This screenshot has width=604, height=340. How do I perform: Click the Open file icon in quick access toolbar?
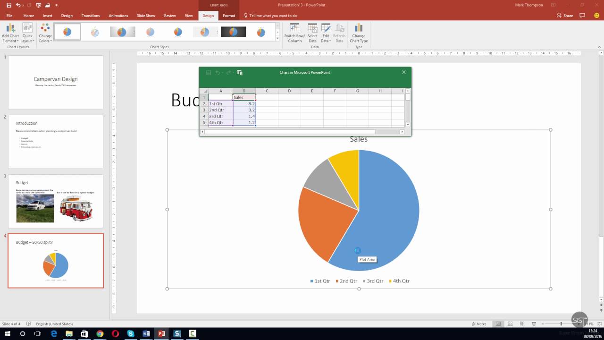[x=48, y=5]
